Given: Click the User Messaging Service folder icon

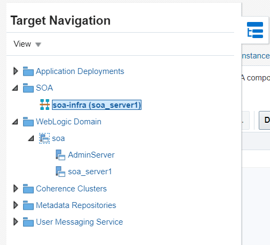Looking at the screenshot, I should (x=28, y=222).
